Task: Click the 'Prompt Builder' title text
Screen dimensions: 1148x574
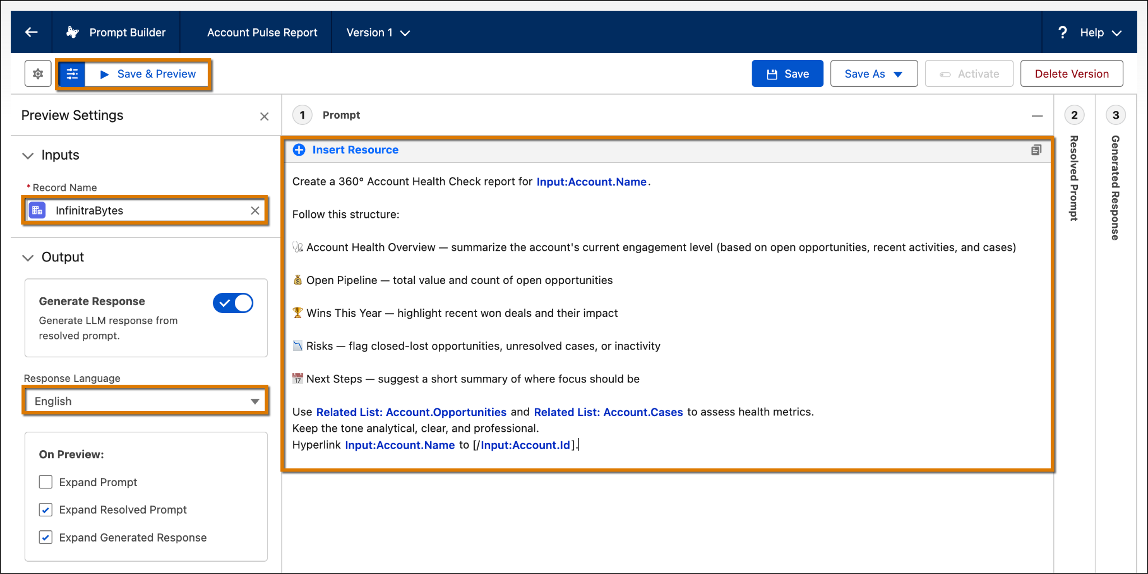Action: pyautogui.click(x=128, y=32)
